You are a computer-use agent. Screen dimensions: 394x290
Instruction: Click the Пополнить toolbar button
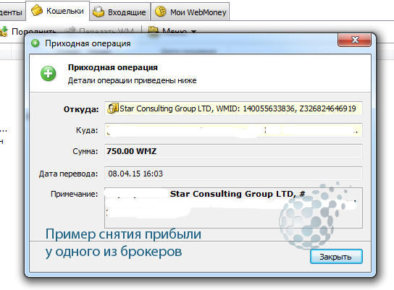point(29,31)
